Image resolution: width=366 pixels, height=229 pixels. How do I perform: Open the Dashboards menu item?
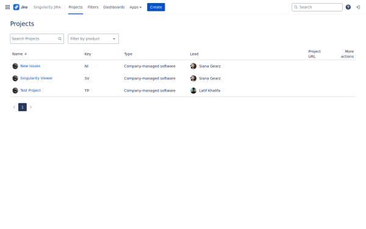[x=114, y=7]
